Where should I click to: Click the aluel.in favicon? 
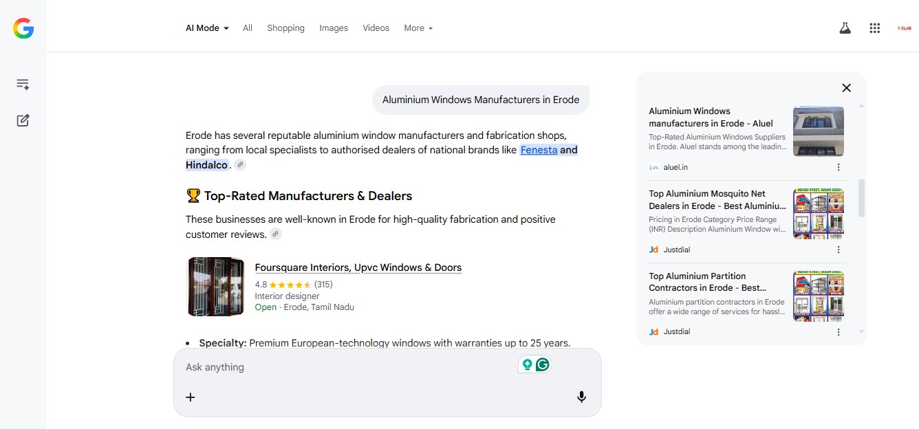click(653, 167)
